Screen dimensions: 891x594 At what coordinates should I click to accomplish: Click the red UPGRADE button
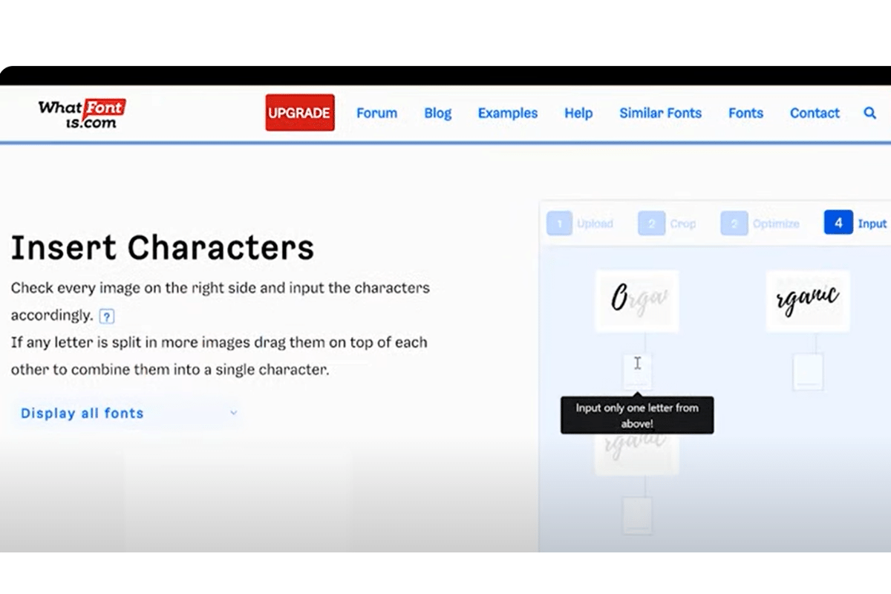[300, 113]
